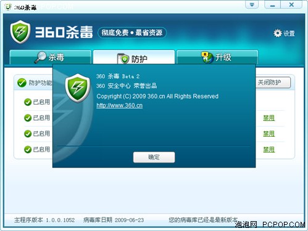308x231 pixels.
Task: Minimize the 360杀毒 window
Action: click(272, 5)
